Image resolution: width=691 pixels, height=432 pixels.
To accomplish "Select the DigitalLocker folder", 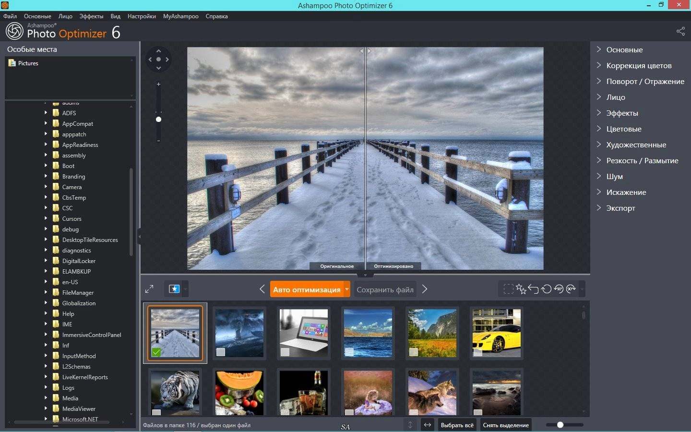I will coord(79,261).
